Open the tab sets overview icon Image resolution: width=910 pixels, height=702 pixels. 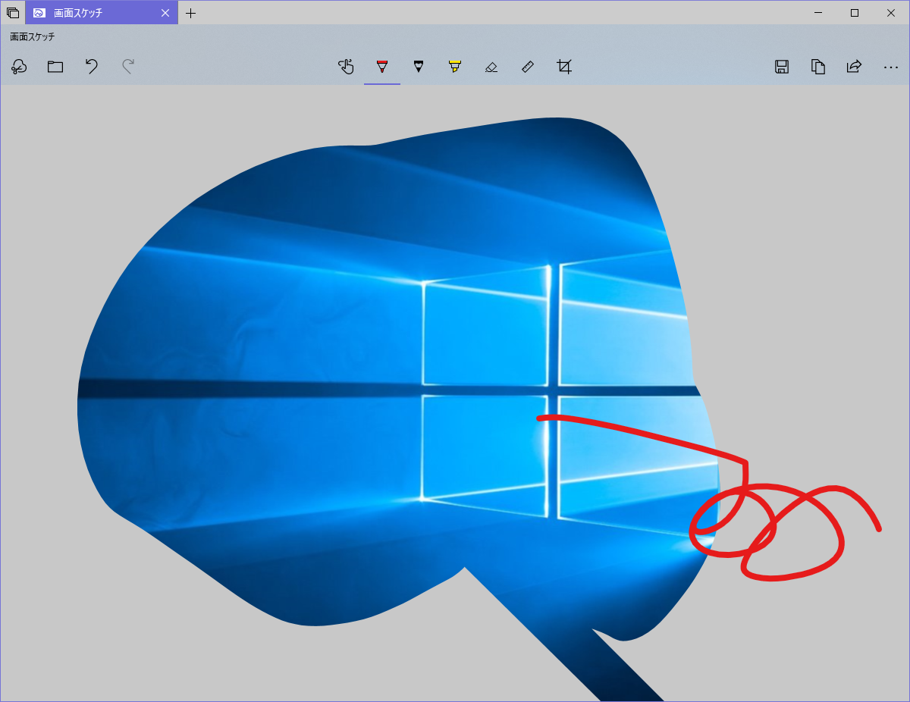coord(12,13)
